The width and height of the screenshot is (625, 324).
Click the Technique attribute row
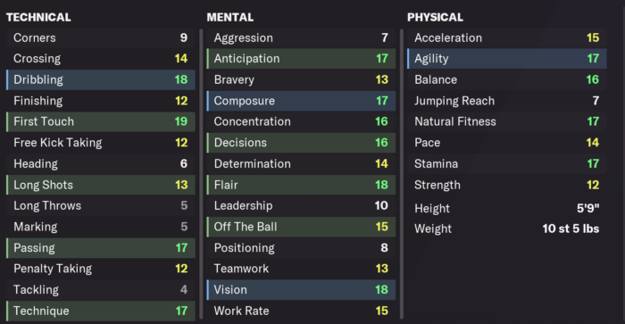(x=101, y=311)
